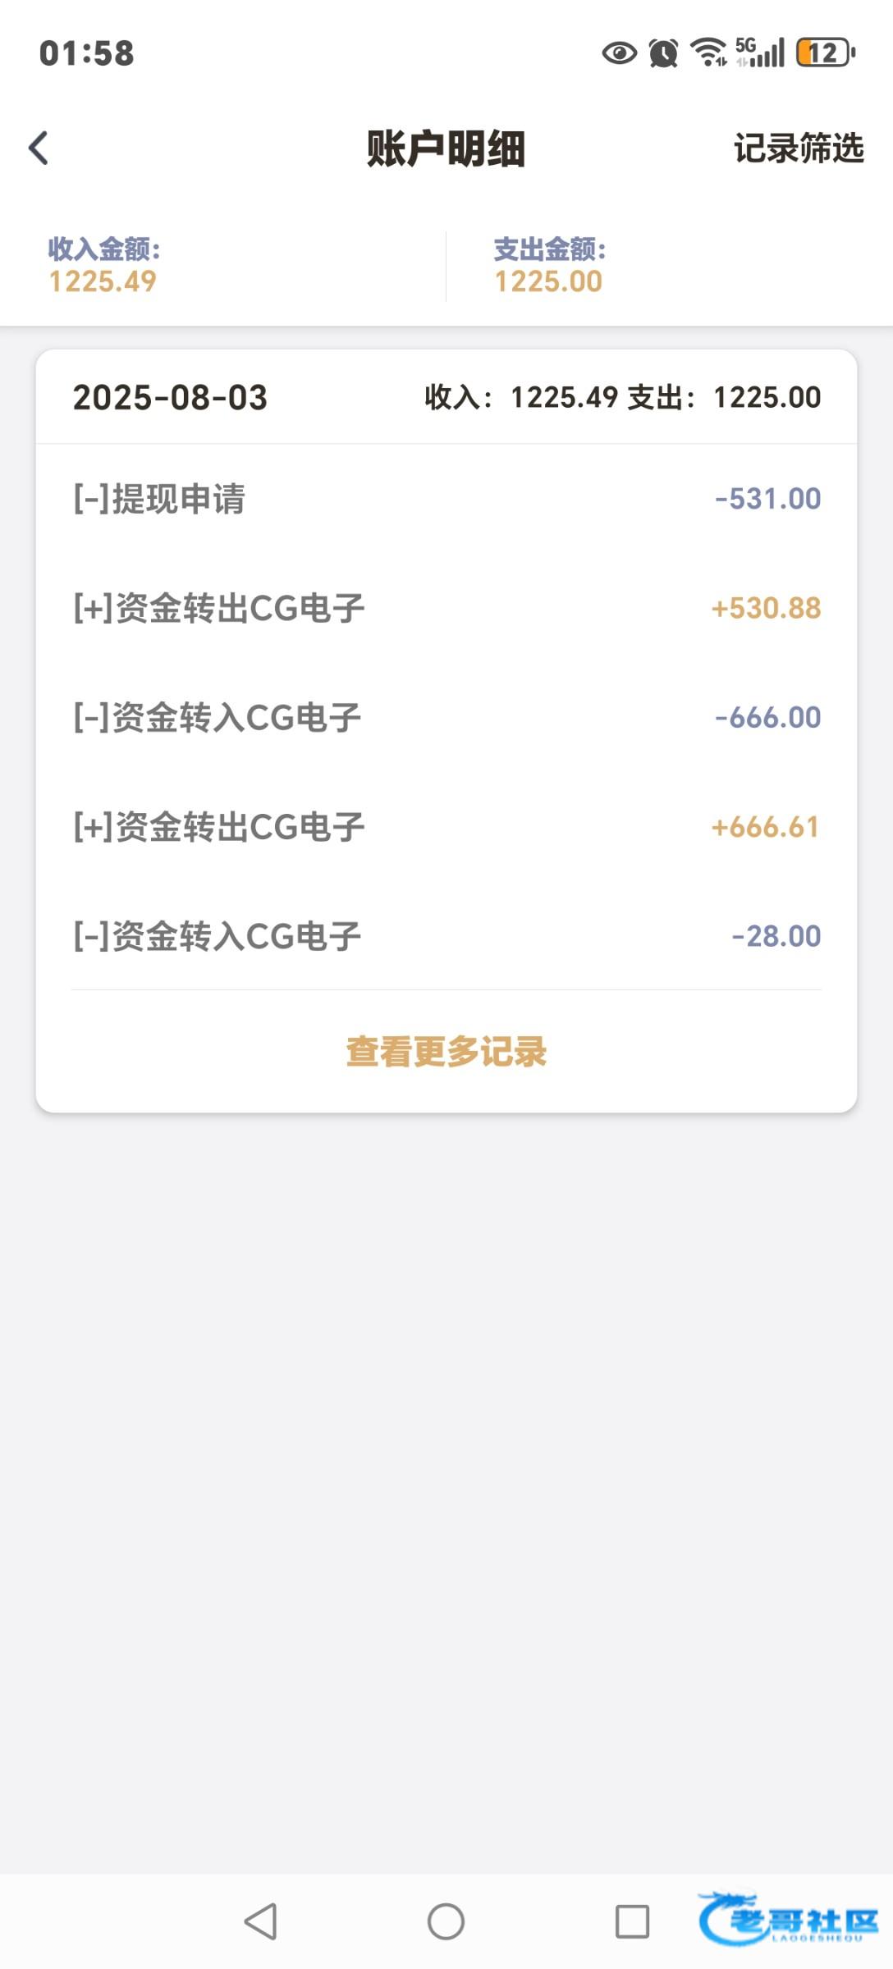
Task: Tap the battery level indicator
Action: tap(826, 53)
